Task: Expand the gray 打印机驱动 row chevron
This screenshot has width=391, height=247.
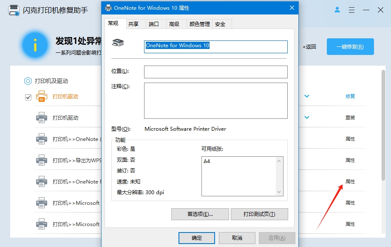Action: [307, 118]
